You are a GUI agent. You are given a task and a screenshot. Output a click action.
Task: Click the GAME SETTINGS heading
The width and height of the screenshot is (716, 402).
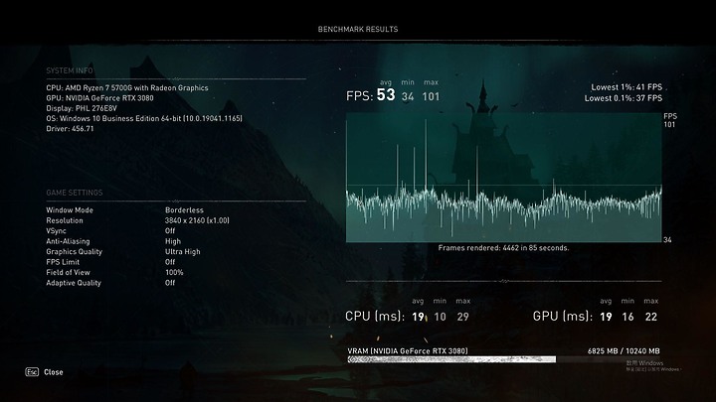(x=75, y=193)
